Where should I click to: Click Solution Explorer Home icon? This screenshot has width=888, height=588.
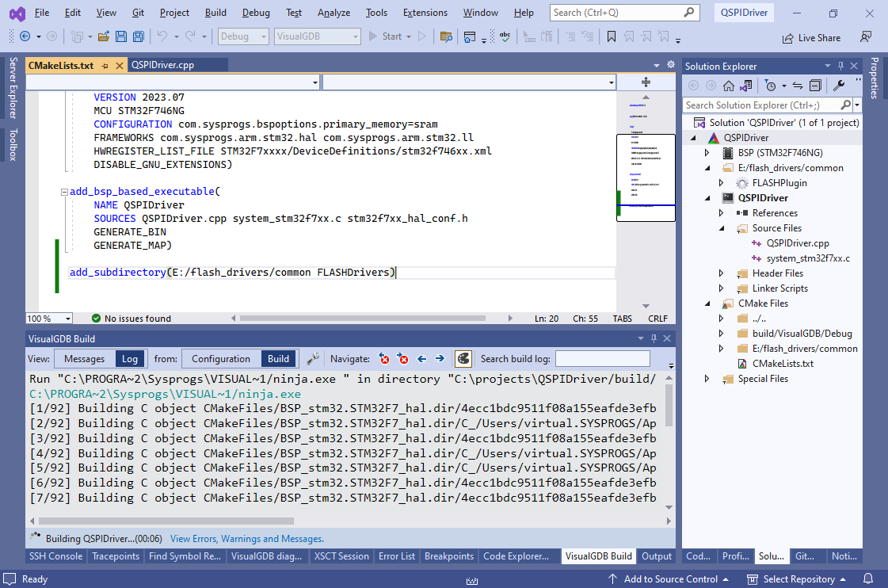coord(729,86)
